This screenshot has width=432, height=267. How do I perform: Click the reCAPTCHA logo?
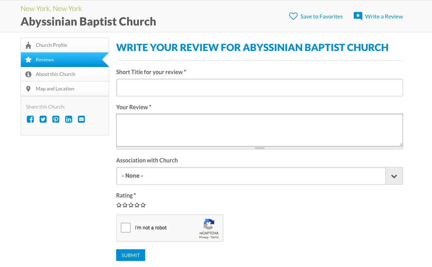pos(209,224)
